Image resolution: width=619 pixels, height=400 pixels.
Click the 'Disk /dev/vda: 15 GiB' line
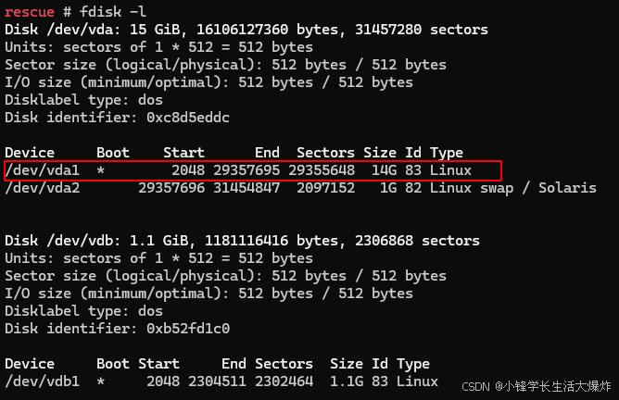[246, 30]
